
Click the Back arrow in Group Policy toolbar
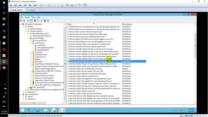point(21,21)
